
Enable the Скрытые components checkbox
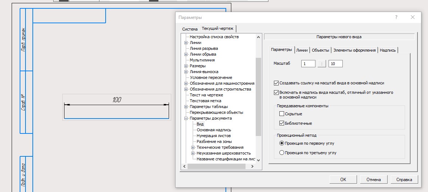coord(282,114)
